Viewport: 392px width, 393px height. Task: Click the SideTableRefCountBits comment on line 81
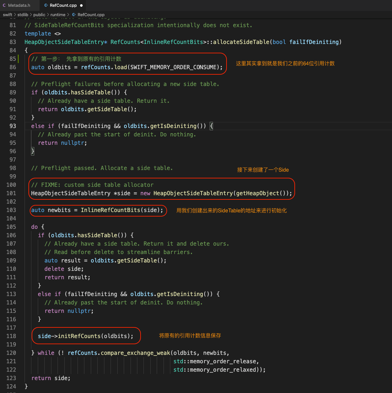tap(138, 25)
